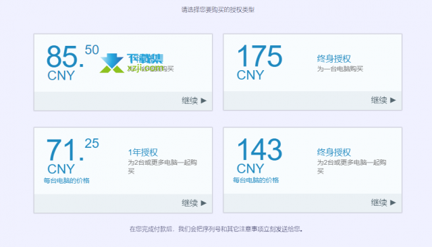Select the 143 CNY price text
Image resolution: width=432 pixels, height=247 pixels.
(x=259, y=156)
